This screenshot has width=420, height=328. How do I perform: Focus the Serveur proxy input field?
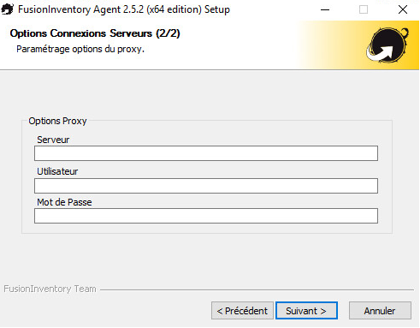(206, 153)
